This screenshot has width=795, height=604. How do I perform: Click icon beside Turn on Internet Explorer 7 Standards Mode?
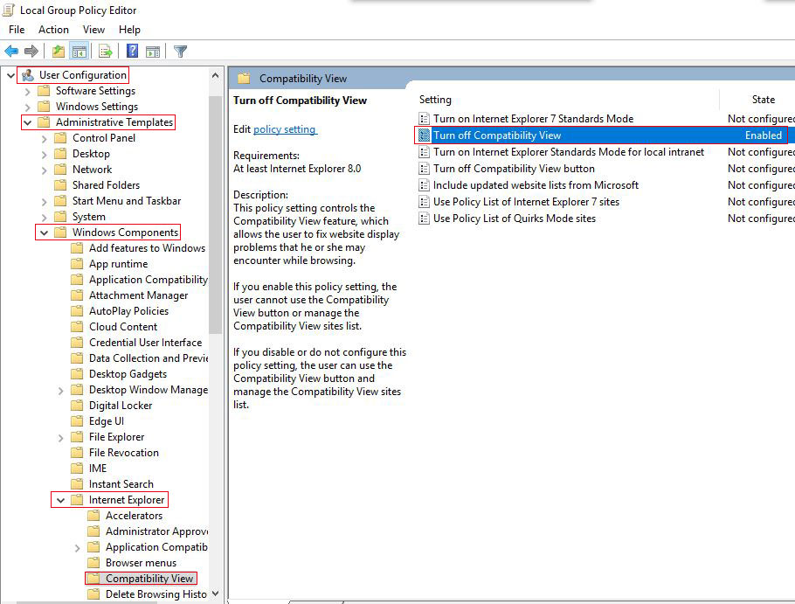coord(424,119)
